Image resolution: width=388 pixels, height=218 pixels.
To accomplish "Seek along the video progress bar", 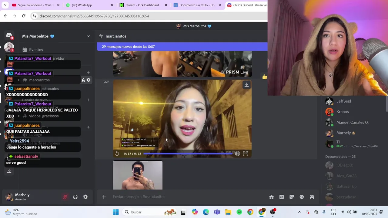I will (x=188, y=154).
